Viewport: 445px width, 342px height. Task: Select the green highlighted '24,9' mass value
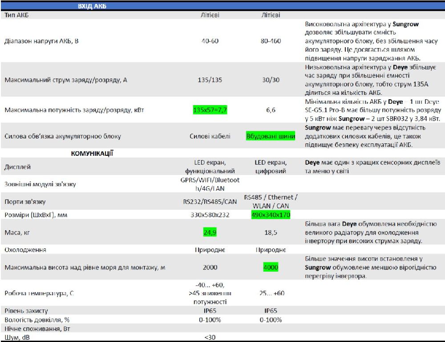click(210, 232)
